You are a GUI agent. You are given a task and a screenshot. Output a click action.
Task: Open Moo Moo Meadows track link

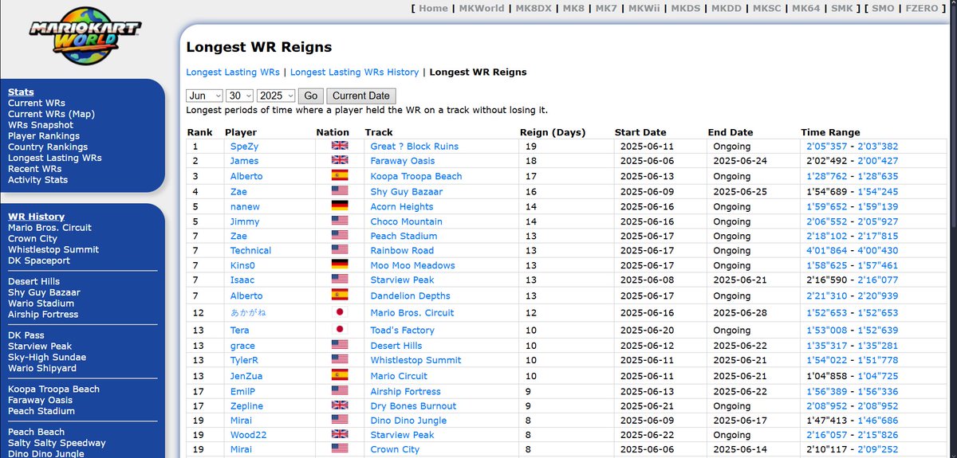[413, 265]
